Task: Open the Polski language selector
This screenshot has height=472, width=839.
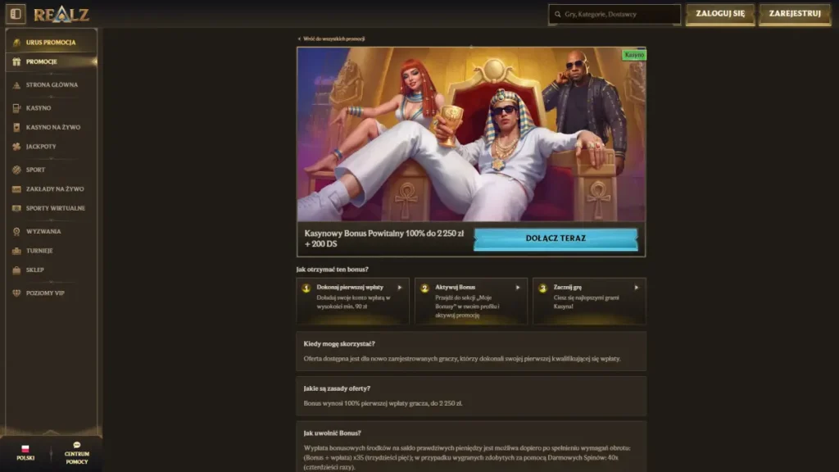Action: [x=25, y=452]
